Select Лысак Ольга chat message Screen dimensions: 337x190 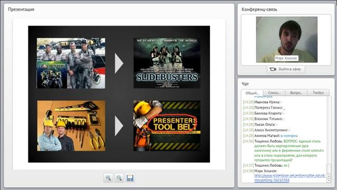[260, 125]
